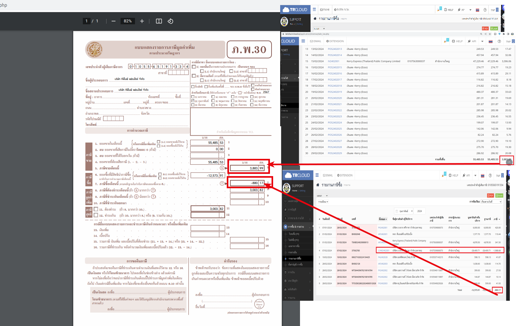Viewport: 521px width, 326px height.
Task: Export purchase tax report via red PDF button, bottom window
Action: (490, 196)
